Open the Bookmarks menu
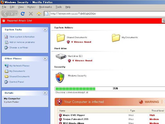Screen dimensions: 165x124 click(x=45, y=7)
